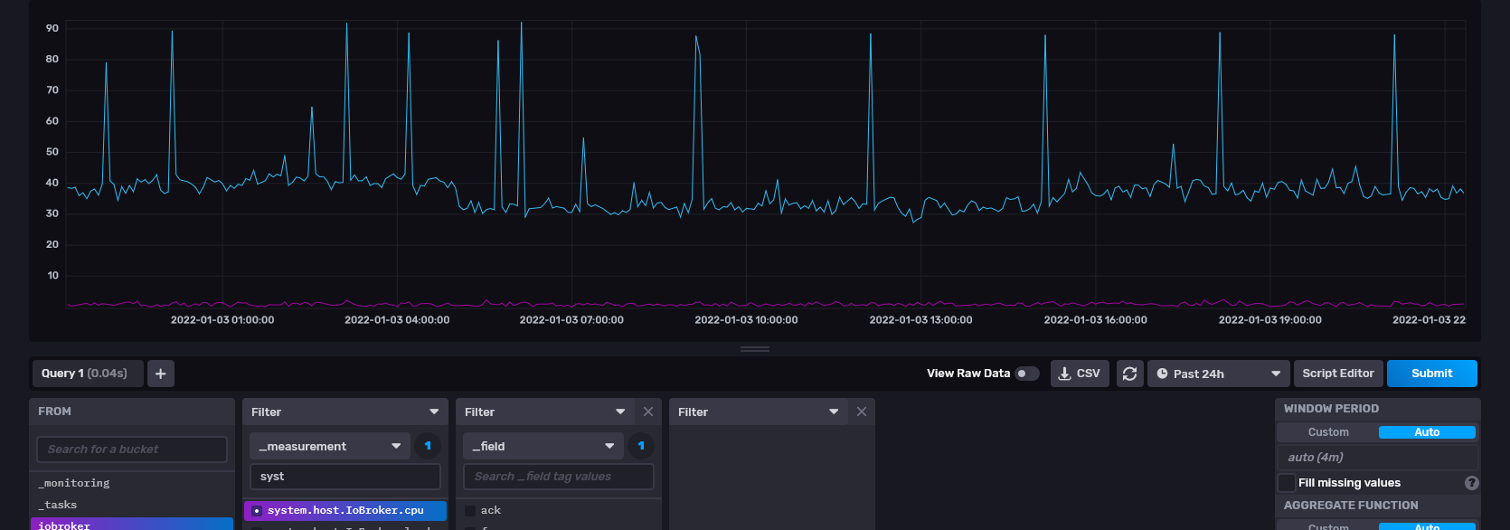This screenshot has width=1510, height=530.
Task: Switch Window Period to Custom
Action: point(1328,432)
